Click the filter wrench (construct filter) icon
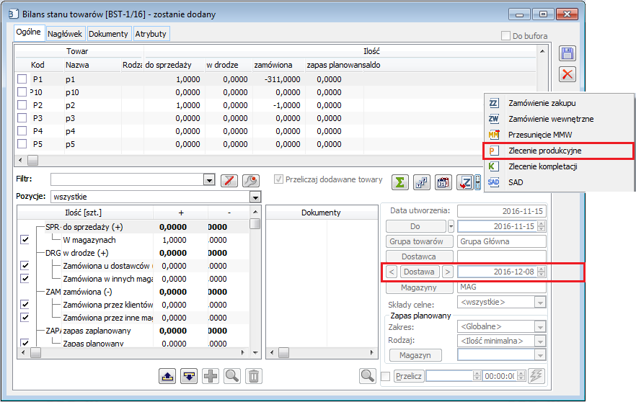Image resolution: width=636 pixels, height=402 pixels. click(x=250, y=180)
